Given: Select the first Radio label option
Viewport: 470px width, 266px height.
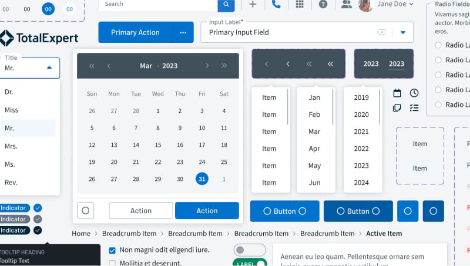Looking at the screenshot, I should [438, 45].
